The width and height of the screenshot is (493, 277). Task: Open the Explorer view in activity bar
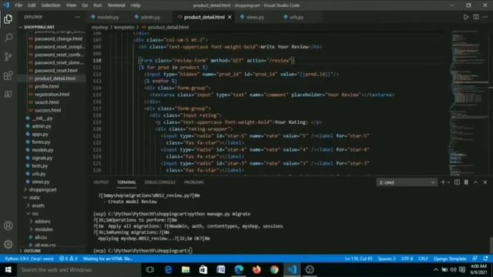(8, 19)
